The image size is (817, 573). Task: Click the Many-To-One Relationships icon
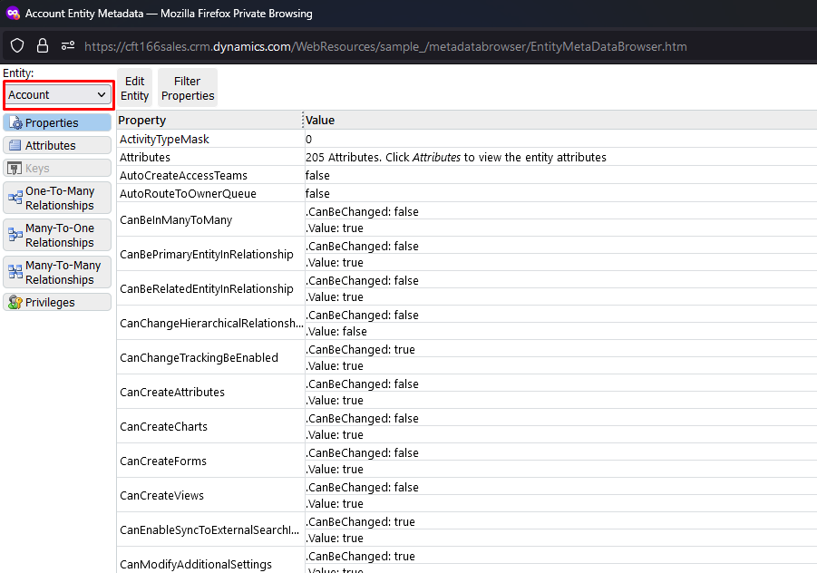pos(15,236)
